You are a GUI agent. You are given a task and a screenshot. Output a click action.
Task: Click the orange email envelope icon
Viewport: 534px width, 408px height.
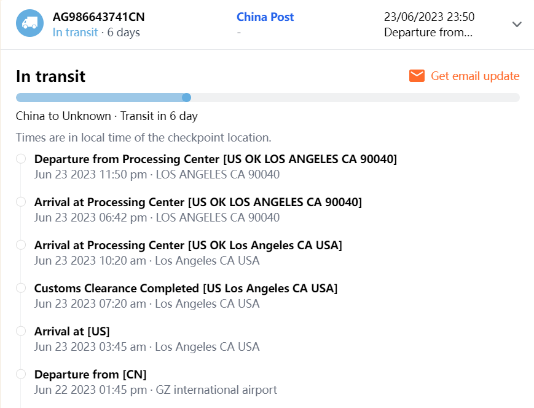point(417,76)
